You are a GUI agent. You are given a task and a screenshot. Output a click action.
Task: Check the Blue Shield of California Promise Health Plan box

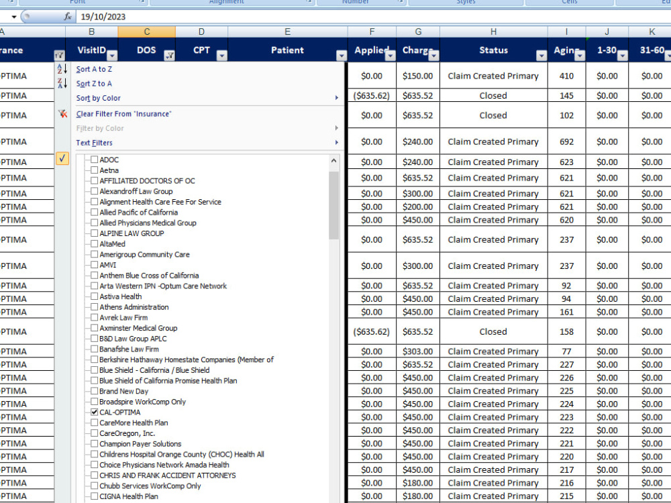[x=94, y=380]
